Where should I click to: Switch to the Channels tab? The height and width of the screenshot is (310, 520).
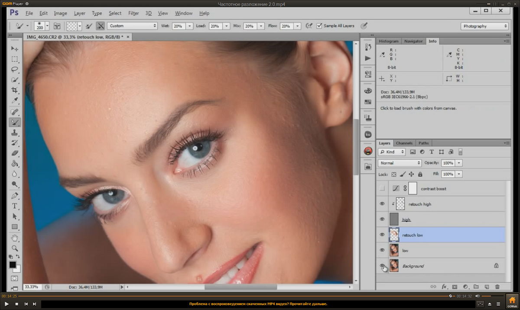click(x=404, y=143)
